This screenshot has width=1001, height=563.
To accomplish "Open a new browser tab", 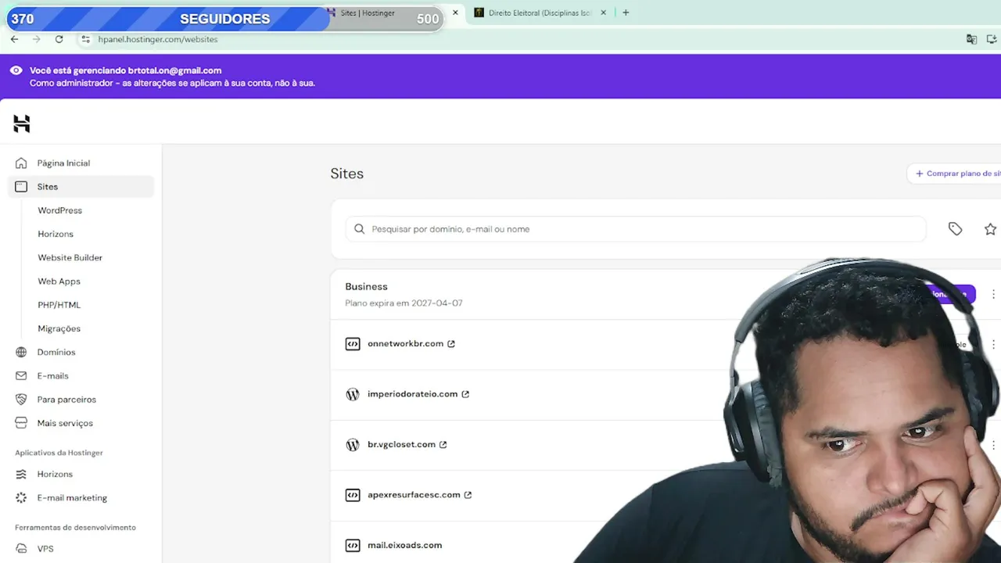I will point(626,13).
